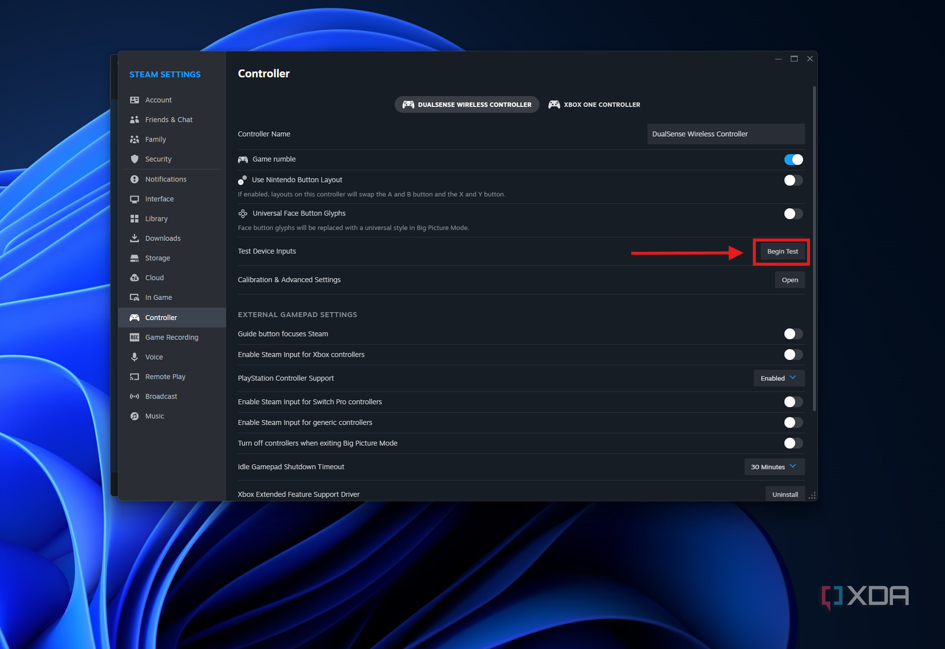Change the Idle Gamepad Shutdown Timeout

(x=774, y=466)
